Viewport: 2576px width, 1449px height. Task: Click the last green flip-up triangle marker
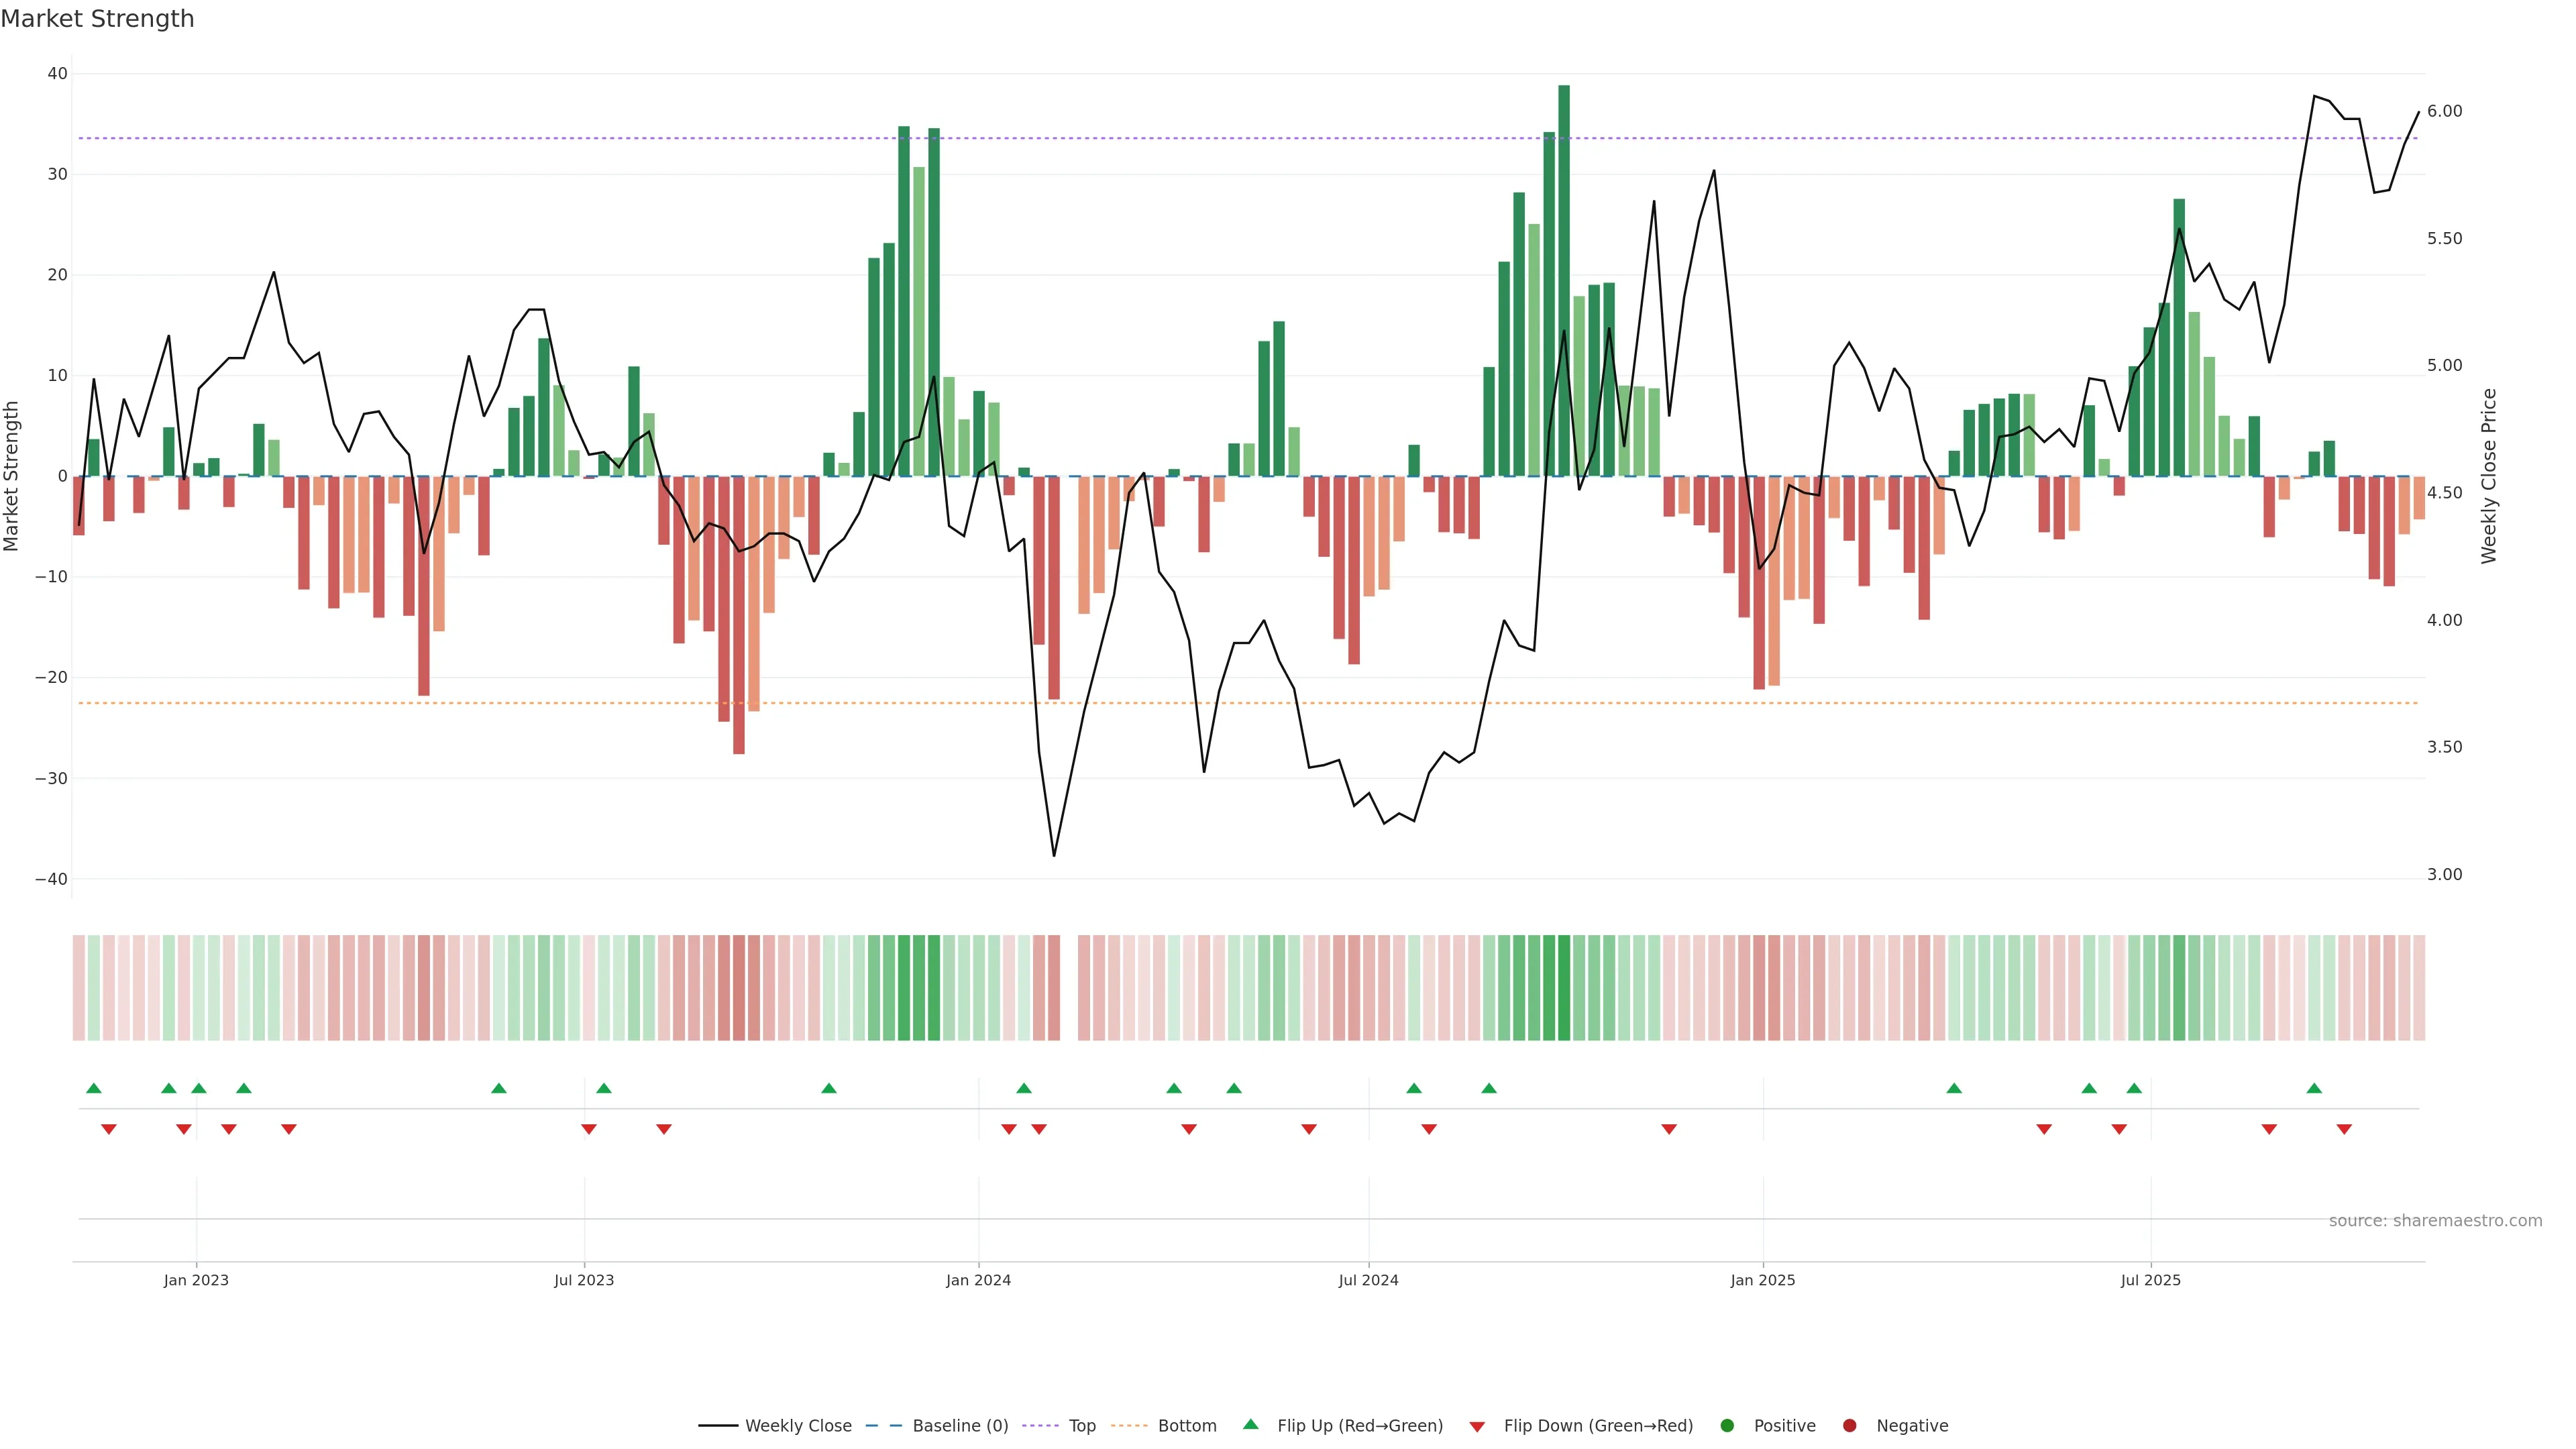[2314, 1088]
